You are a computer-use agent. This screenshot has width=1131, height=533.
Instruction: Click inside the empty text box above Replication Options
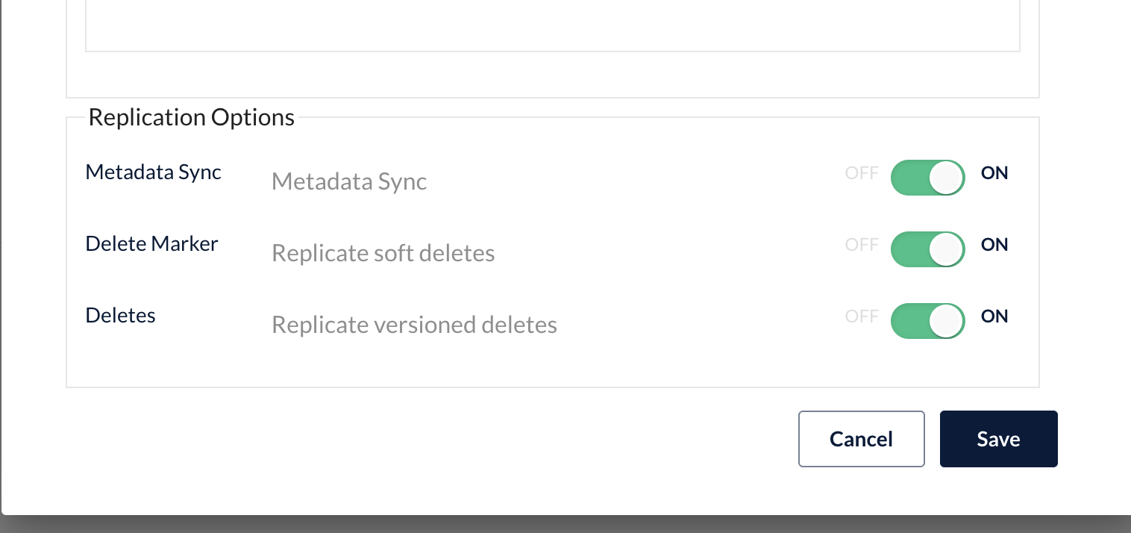click(552, 26)
